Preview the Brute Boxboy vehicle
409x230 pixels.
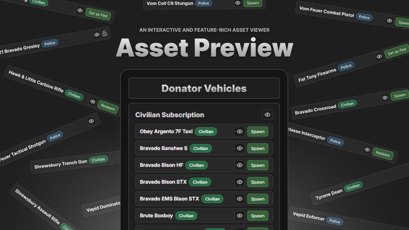pos(240,216)
